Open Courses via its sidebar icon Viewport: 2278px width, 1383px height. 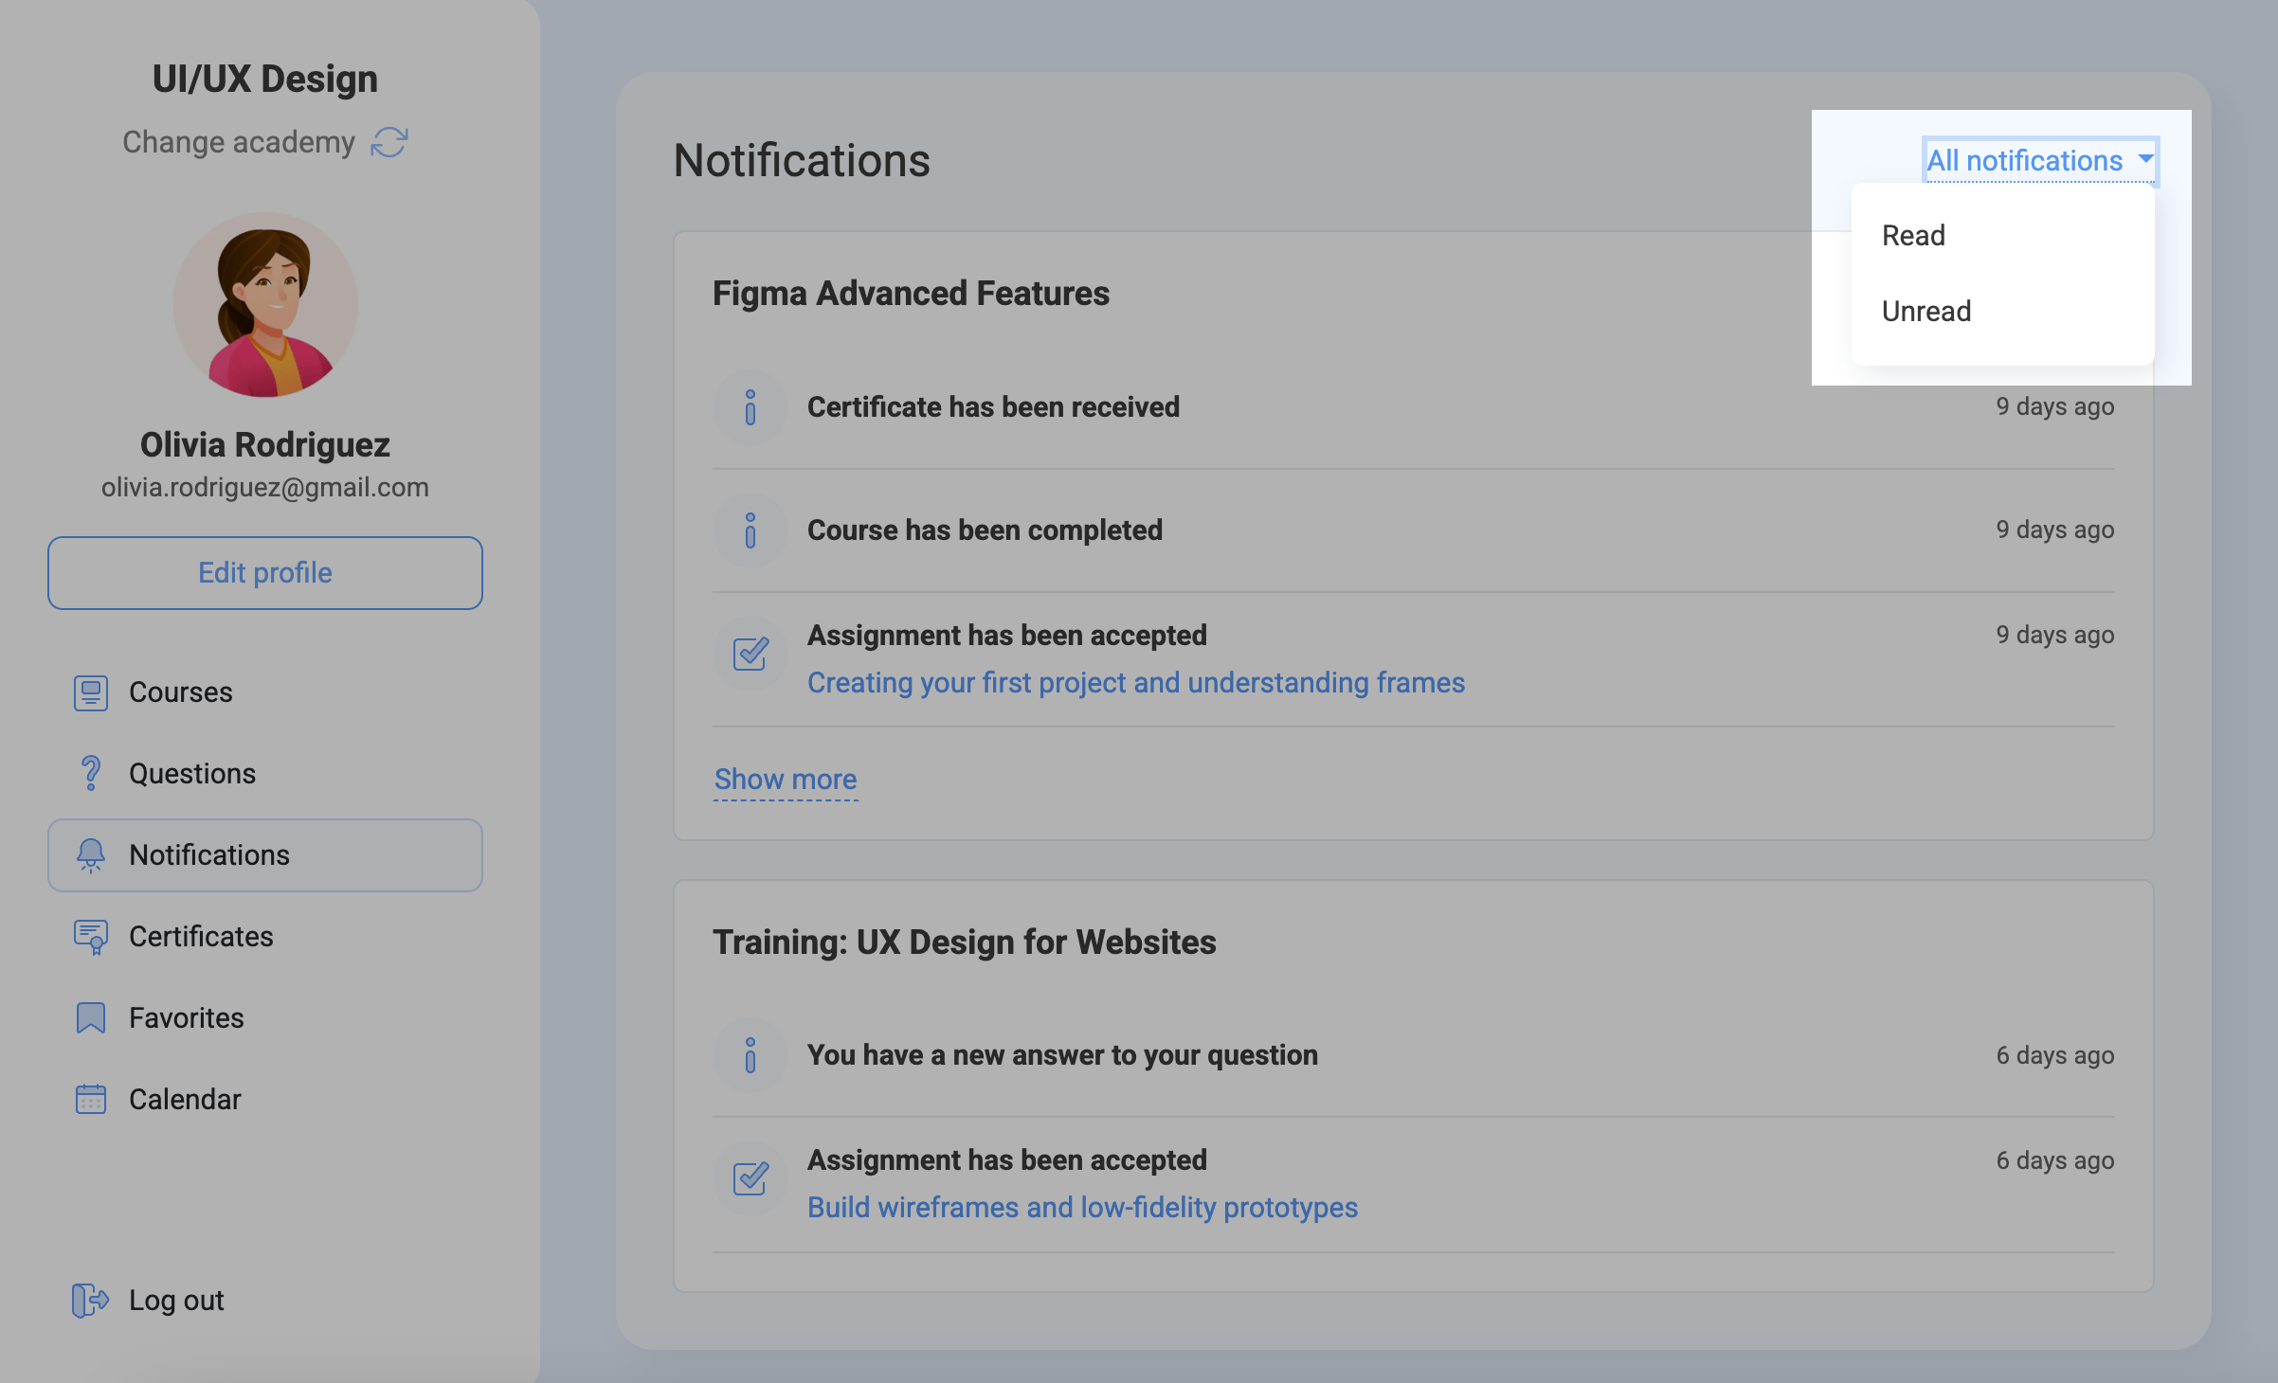coord(91,692)
